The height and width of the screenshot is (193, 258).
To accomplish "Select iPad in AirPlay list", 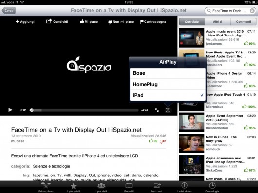I will [168, 95].
